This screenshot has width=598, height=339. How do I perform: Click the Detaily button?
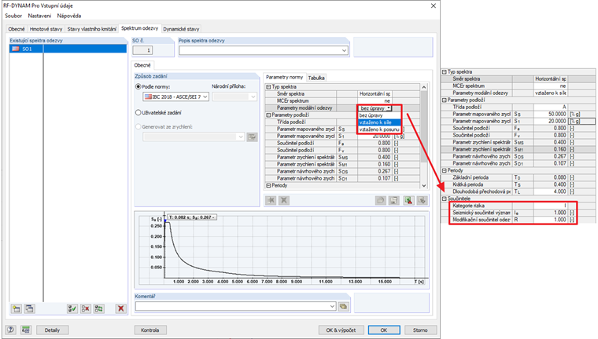52,330
